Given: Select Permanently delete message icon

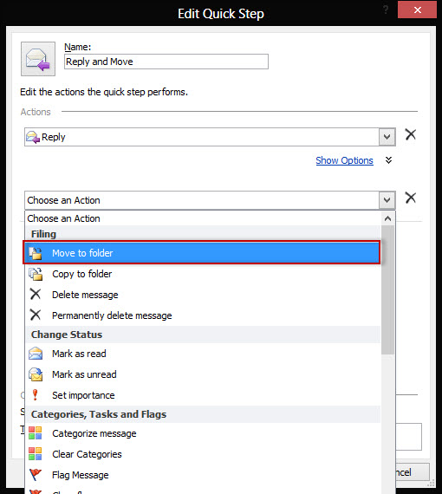Looking at the screenshot, I should point(36,315).
